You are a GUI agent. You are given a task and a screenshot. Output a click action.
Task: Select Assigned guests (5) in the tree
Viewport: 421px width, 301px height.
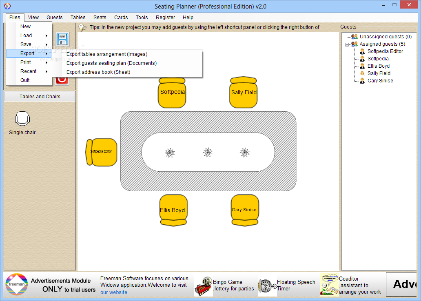[x=382, y=44]
